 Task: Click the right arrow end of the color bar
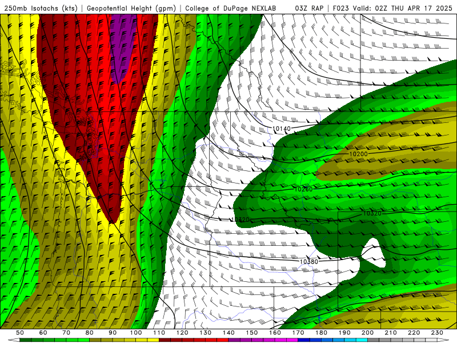pyautogui.click(x=443, y=340)
